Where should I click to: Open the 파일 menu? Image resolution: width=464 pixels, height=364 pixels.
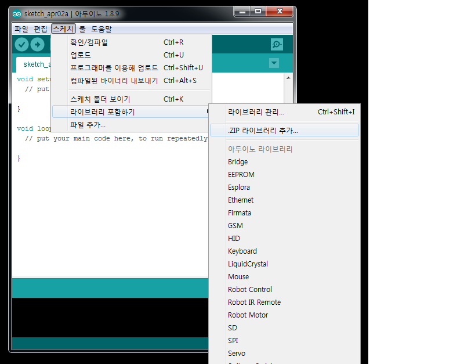pos(21,29)
